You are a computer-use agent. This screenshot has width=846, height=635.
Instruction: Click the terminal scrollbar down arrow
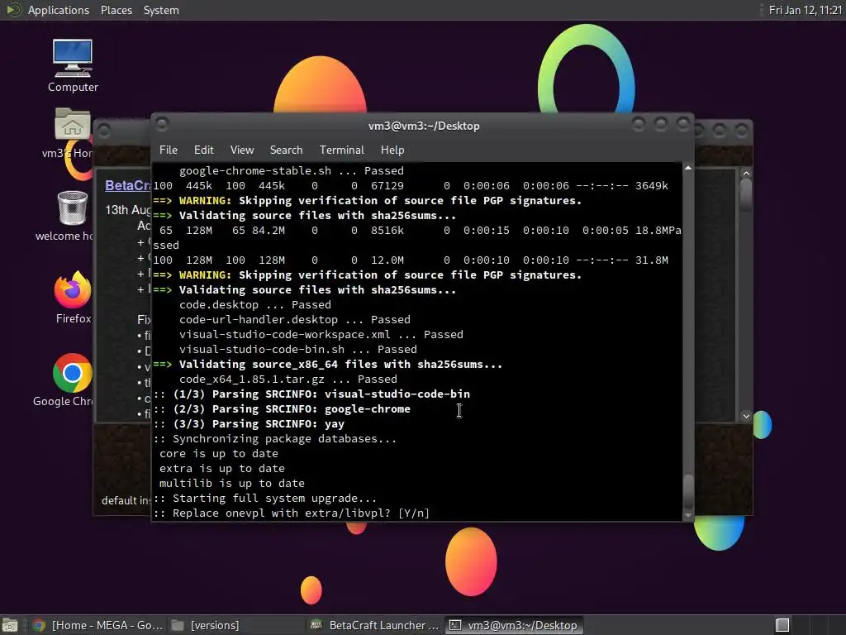[x=688, y=515]
